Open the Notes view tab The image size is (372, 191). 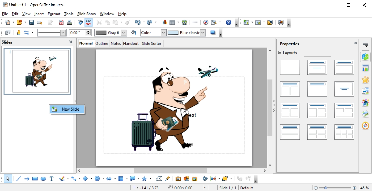[116, 43]
